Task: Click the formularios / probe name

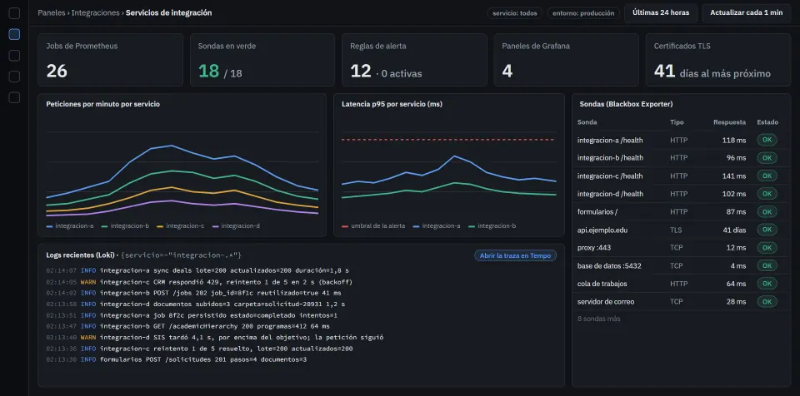Action: 598,212
